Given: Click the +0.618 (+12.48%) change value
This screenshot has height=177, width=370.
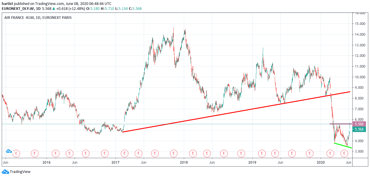Looking at the screenshot, I should [71, 9].
